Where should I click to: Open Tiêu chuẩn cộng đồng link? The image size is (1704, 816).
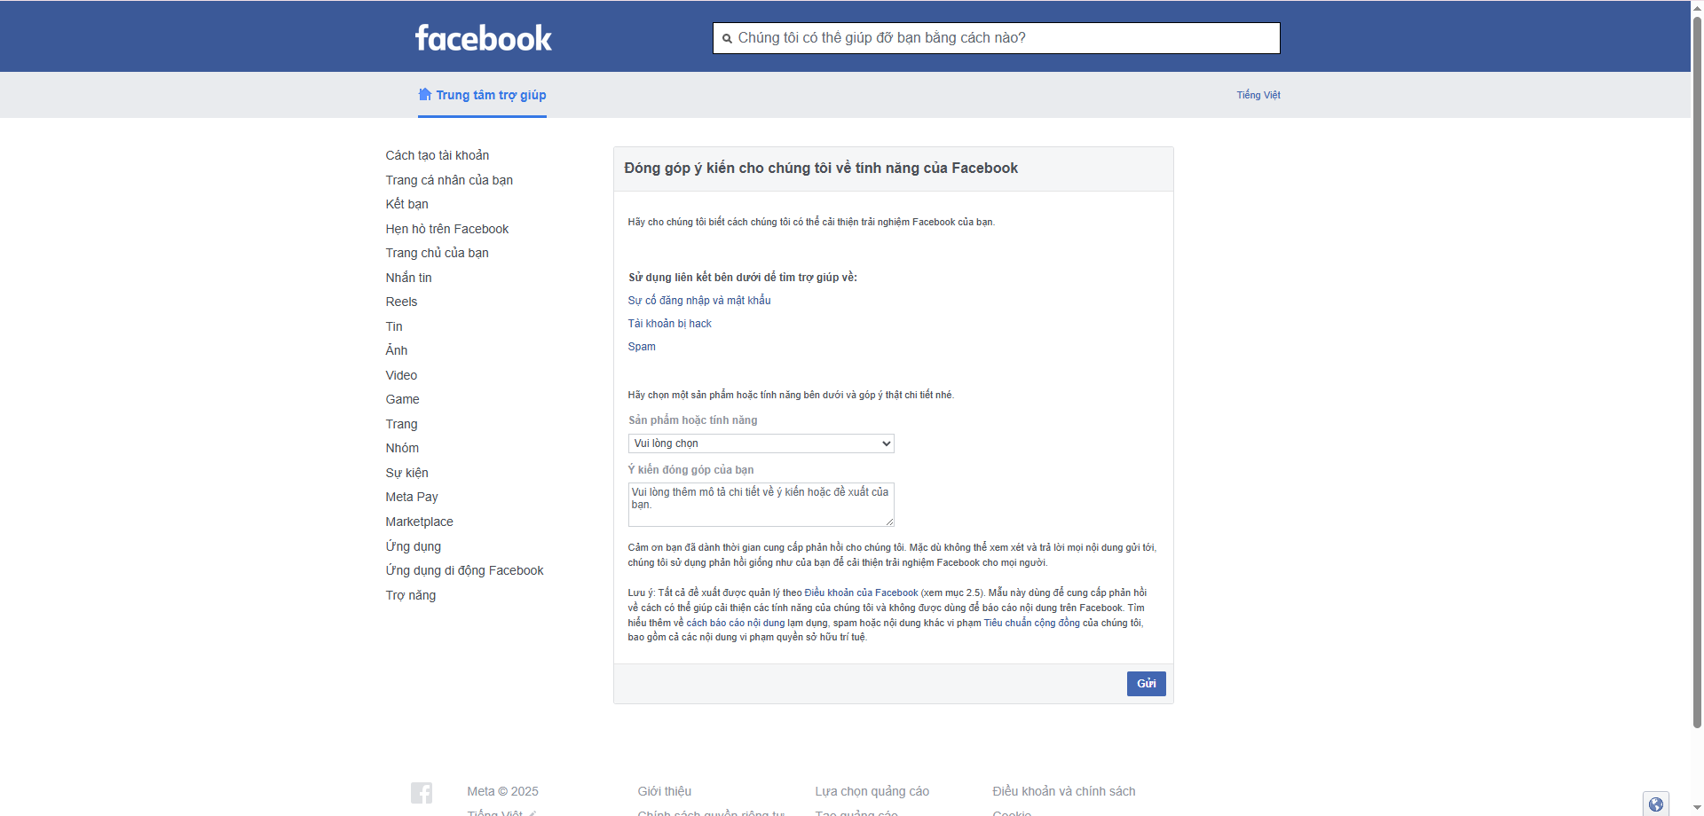click(1031, 623)
